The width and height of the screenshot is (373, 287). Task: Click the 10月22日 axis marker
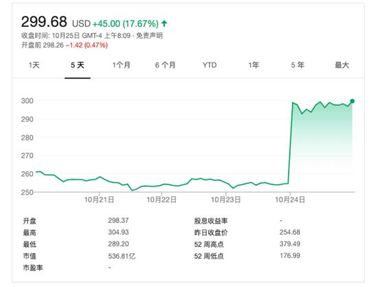[x=161, y=200]
